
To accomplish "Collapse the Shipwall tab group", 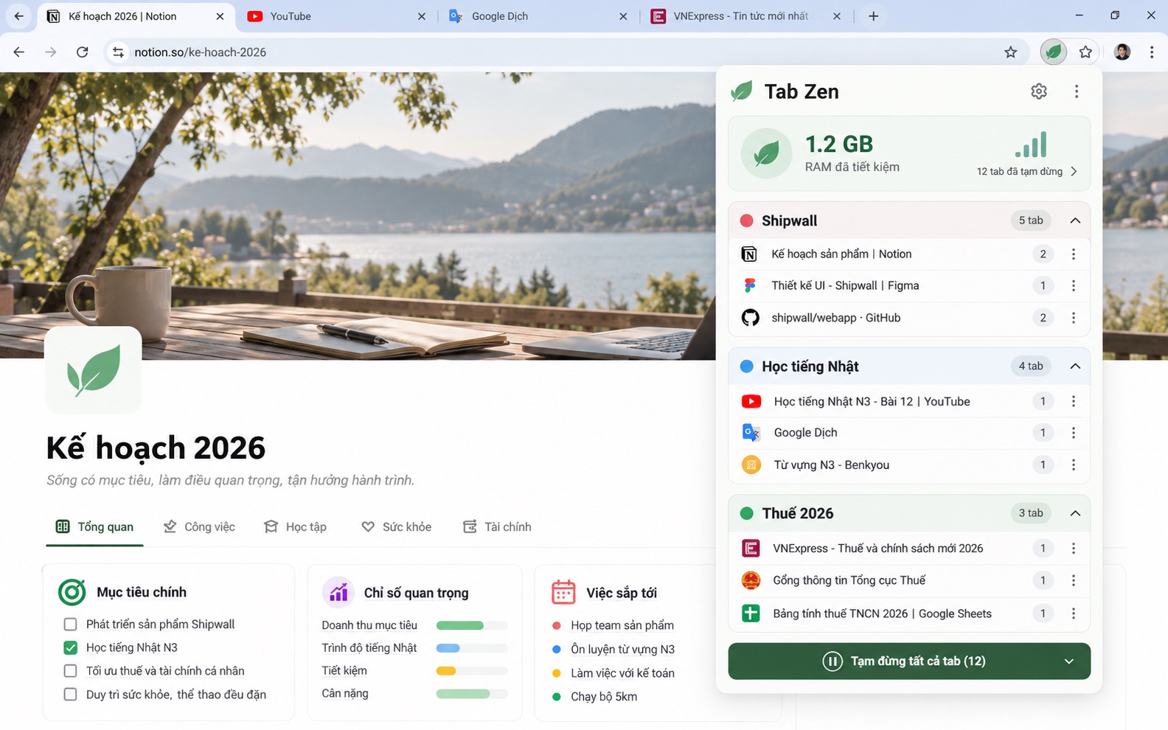I will tap(1075, 220).
